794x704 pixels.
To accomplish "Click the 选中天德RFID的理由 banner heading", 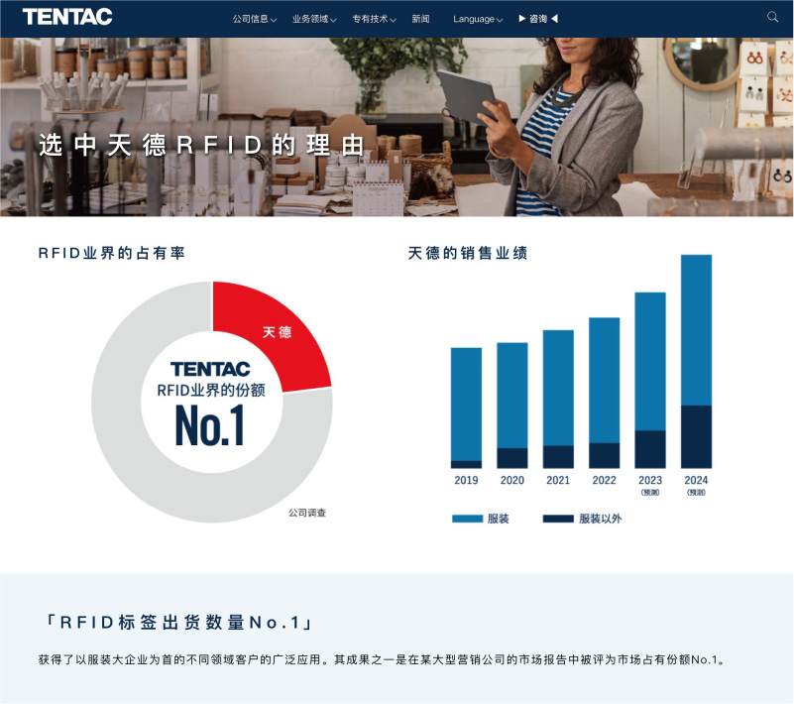I will point(201,146).
